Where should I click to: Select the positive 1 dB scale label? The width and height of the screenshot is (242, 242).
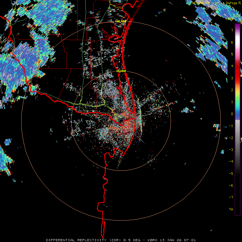pos(232,102)
